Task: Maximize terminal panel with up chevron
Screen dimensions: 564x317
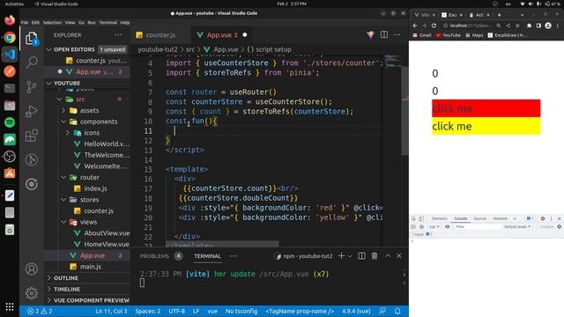Action: [x=388, y=256]
